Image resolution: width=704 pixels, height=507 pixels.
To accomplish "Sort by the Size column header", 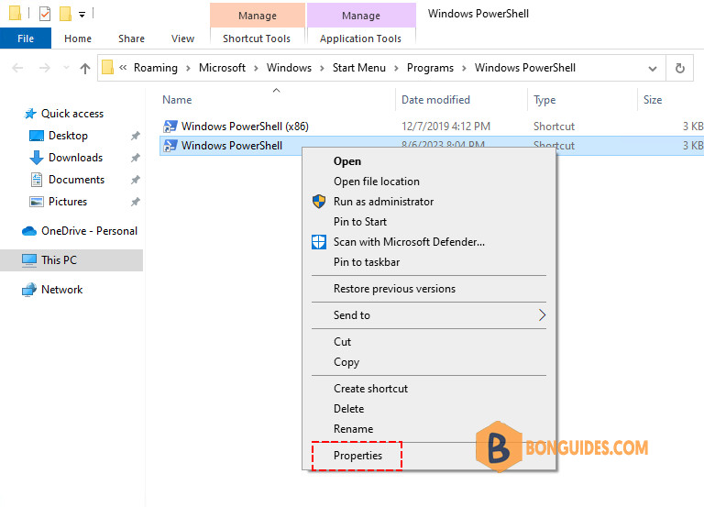I will (653, 100).
